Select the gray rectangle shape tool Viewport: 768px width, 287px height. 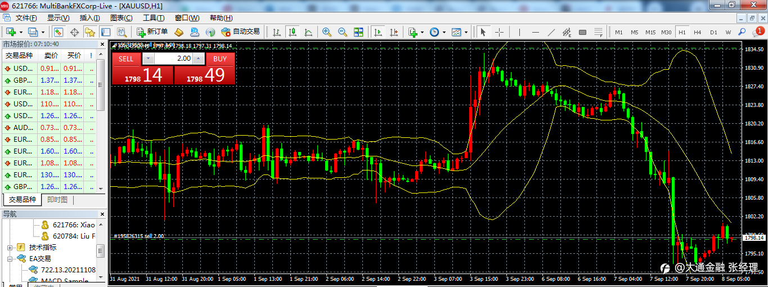(583, 32)
